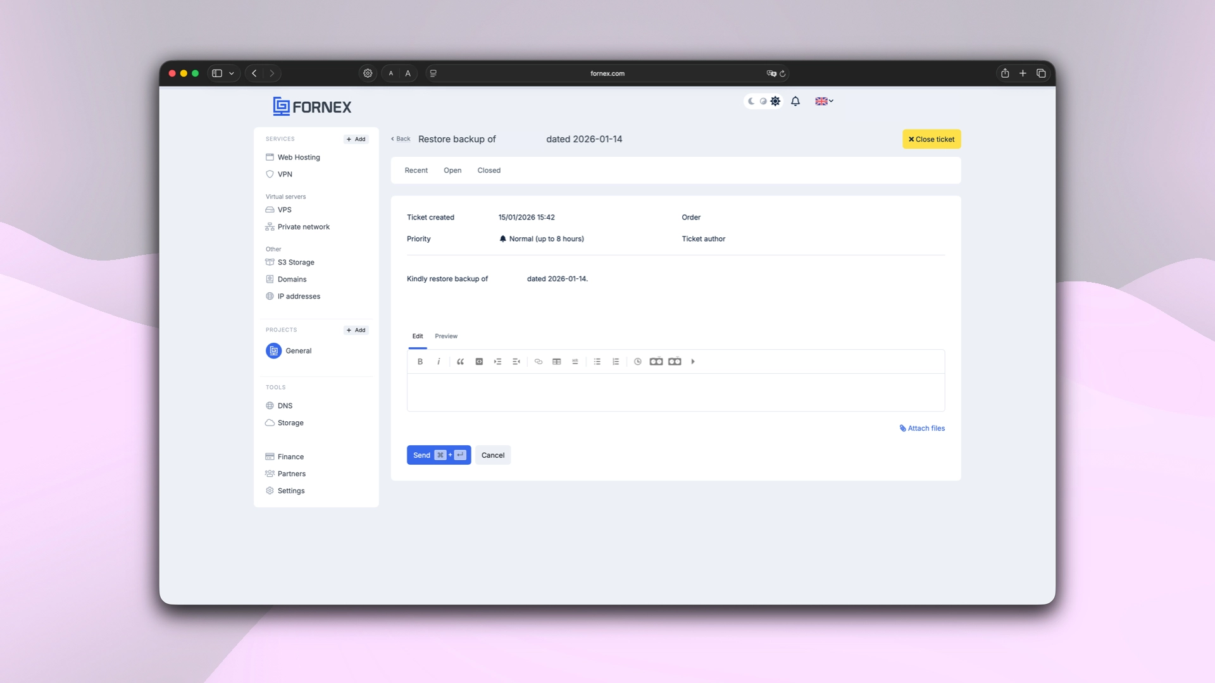
Task: Switch to the Preview tab
Action: (446, 336)
